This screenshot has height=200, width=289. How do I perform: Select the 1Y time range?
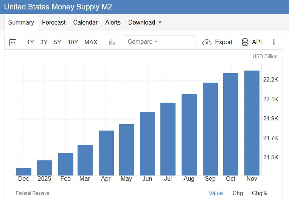point(30,42)
